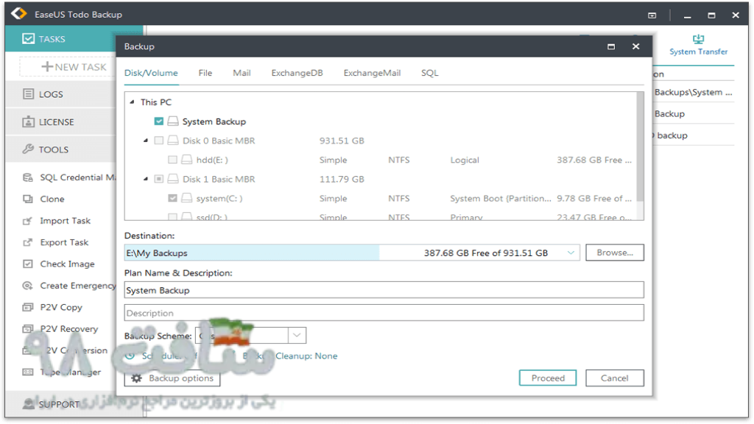The height and width of the screenshot is (424, 754).
Task: Click the Check Image icon
Action: [28, 264]
